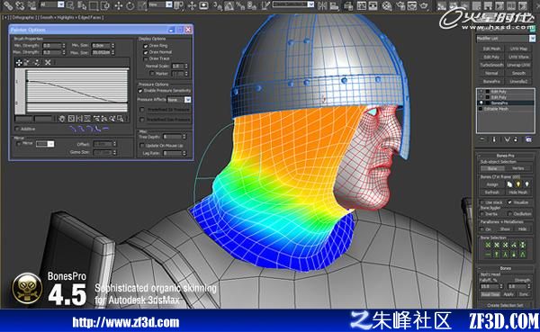Click the Mirror tool in main toolbar
540x332 pixels.
[322, 5]
